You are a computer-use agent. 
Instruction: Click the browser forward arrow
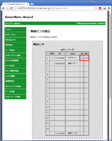coord(7,8)
